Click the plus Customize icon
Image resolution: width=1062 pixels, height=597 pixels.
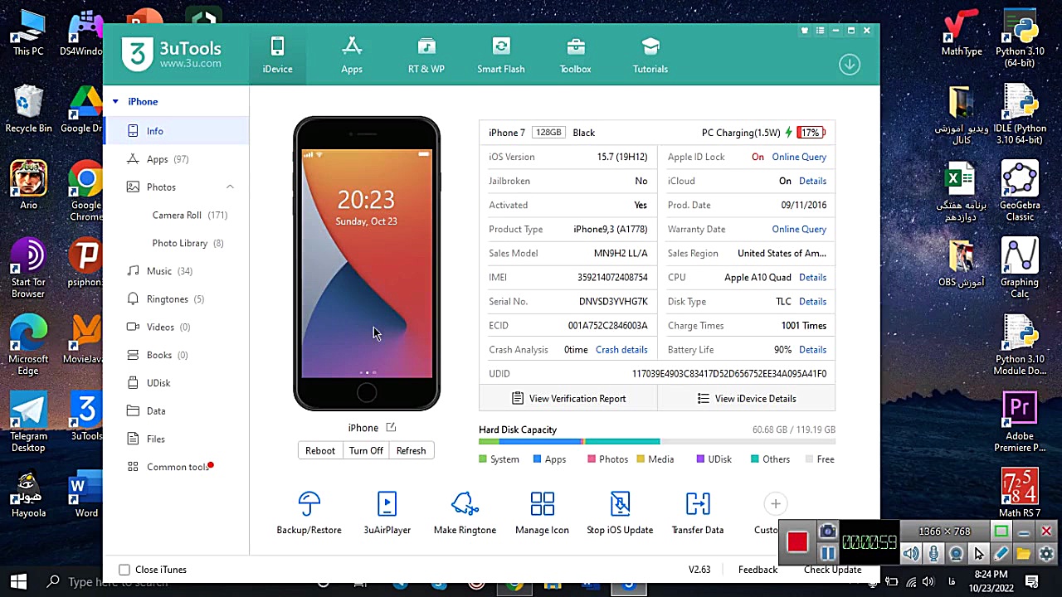(x=775, y=503)
